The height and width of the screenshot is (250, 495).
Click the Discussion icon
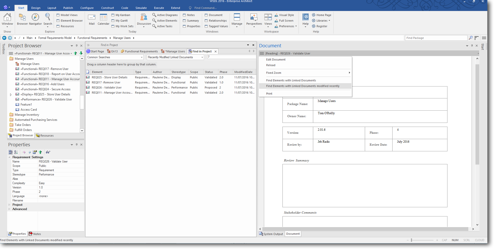(x=144, y=17)
